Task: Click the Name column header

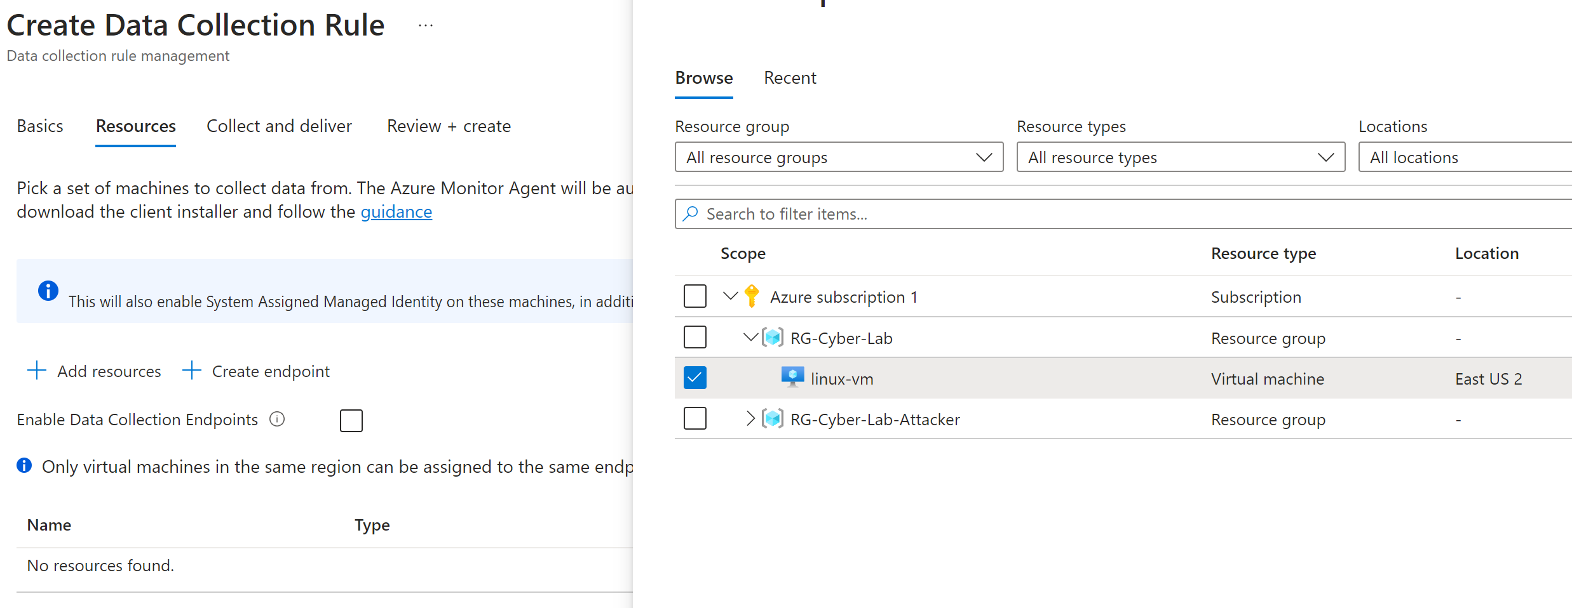Action: (49, 525)
